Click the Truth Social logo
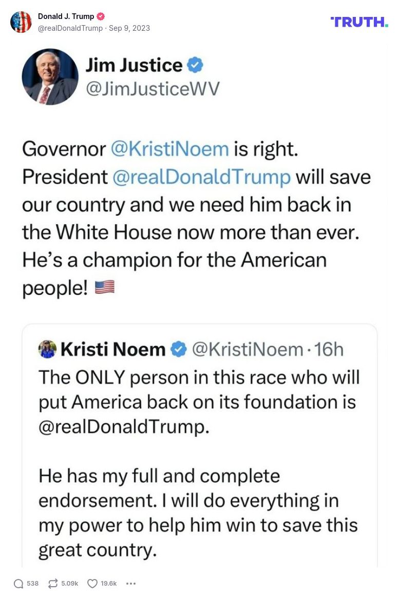 (x=359, y=22)
